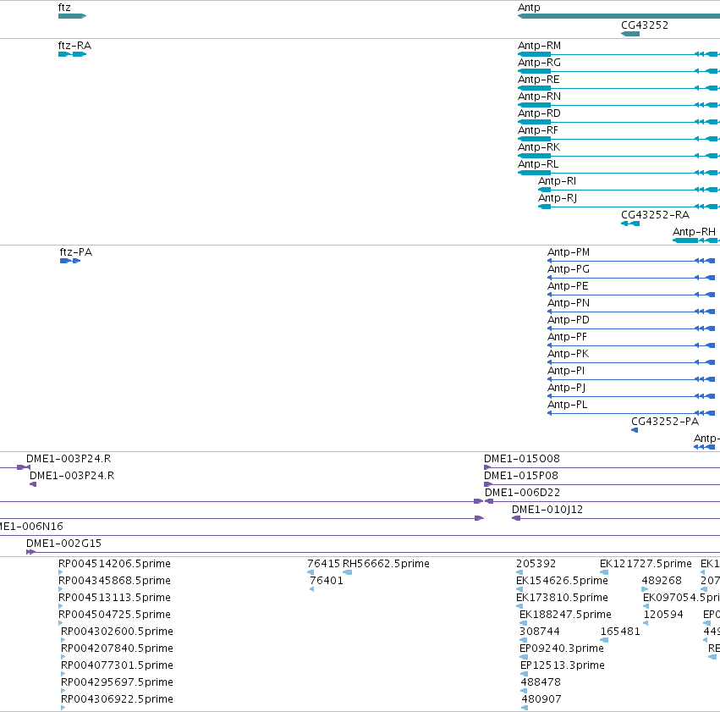Click the RH56662.5prime feature label
The height and width of the screenshot is (712, 720).
coord(386,564)
